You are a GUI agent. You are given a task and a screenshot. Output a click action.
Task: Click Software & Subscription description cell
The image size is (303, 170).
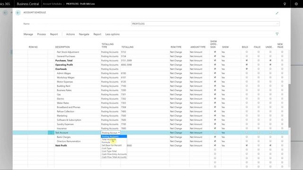click(x=77, y=120)
